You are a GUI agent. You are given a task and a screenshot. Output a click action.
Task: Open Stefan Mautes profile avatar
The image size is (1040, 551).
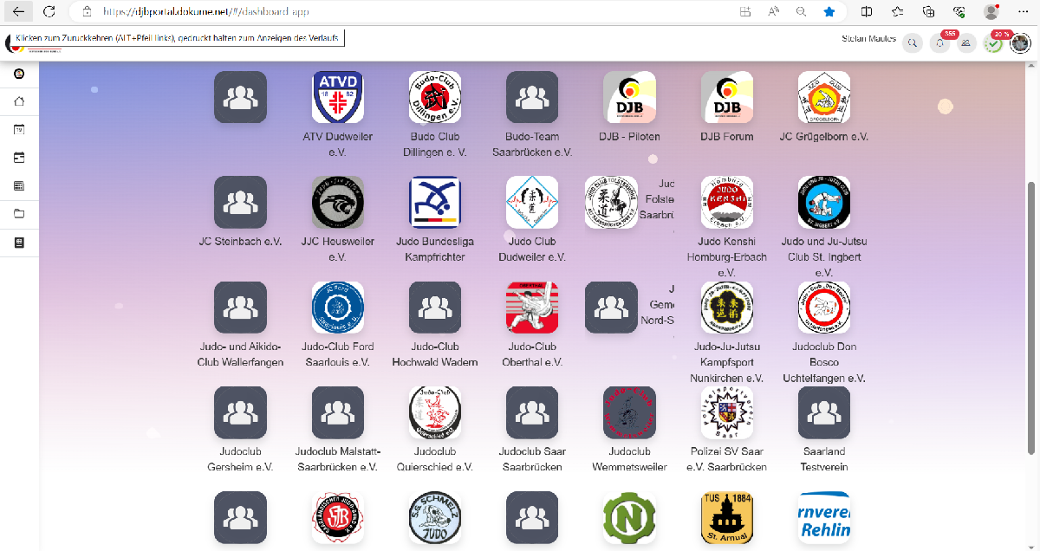click(1021, 42)
